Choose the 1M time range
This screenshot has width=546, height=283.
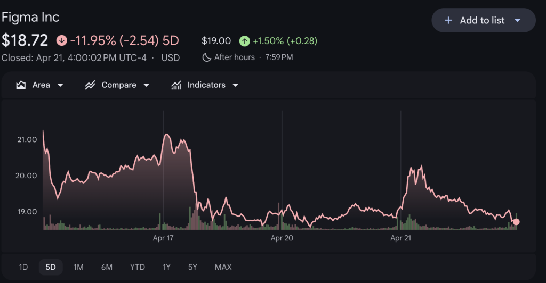tap(78, 267)
